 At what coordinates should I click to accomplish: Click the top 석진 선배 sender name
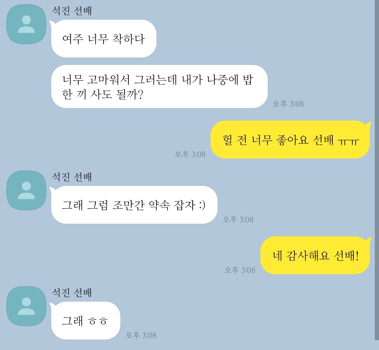pos(72,11)
